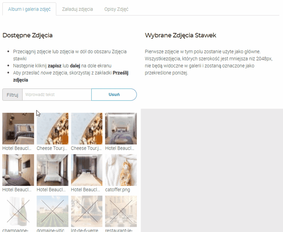Image resolution: width=283 pixels, height=232 pixels.
Task: Select the catoffer.png cat thumbnail
Action: coord(121,170)
